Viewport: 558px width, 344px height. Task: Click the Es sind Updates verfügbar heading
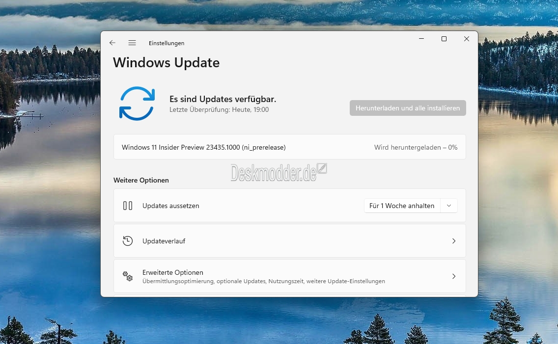223,99
